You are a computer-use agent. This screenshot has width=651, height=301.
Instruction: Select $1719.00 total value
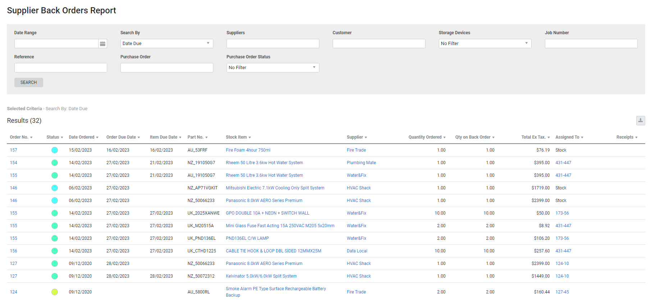click(x=541, y=188)
